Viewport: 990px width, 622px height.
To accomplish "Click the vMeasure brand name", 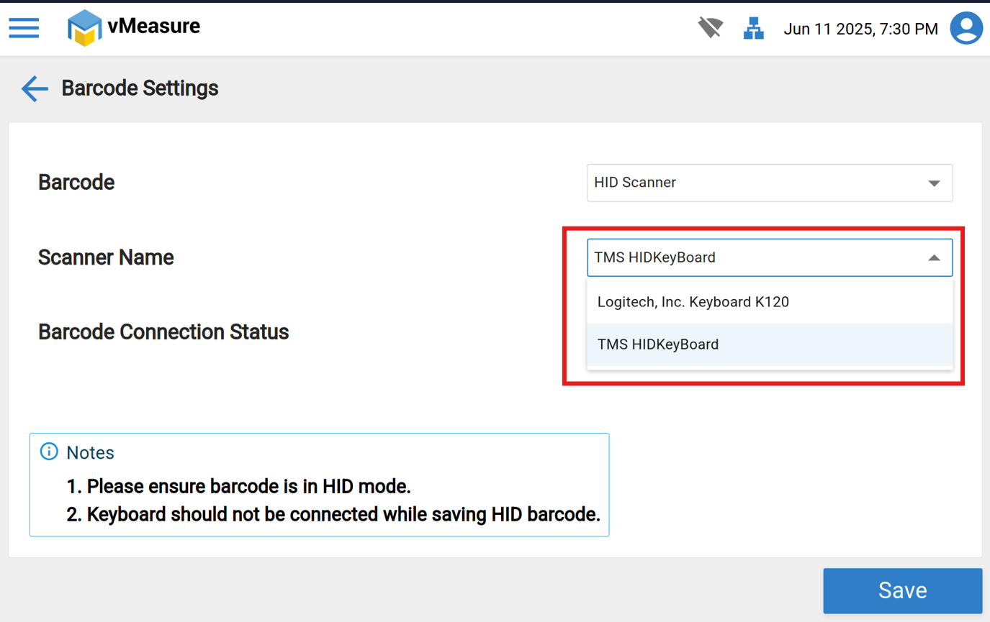I will coord(154,27).
